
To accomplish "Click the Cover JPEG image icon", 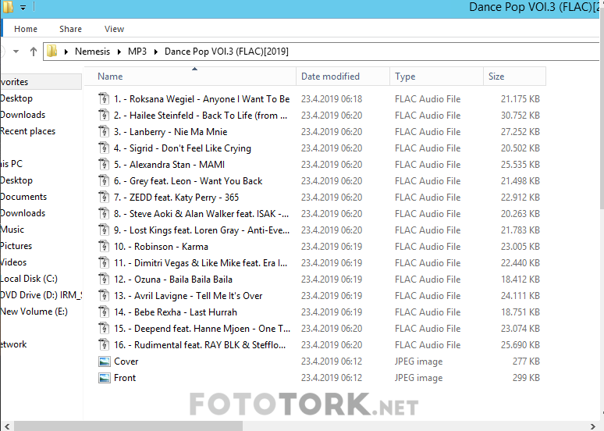I will coord(105,362).
